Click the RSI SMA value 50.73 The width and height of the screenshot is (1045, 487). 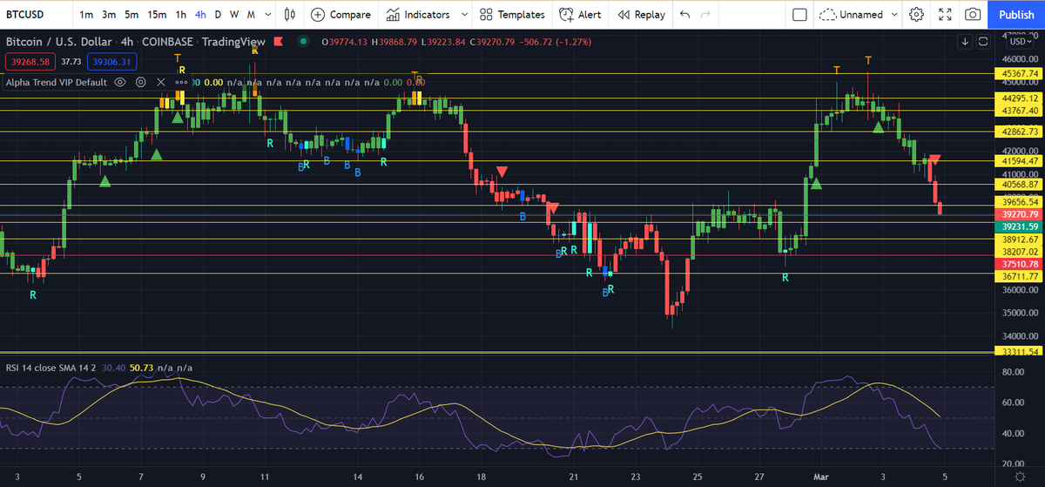pos(141,368)
